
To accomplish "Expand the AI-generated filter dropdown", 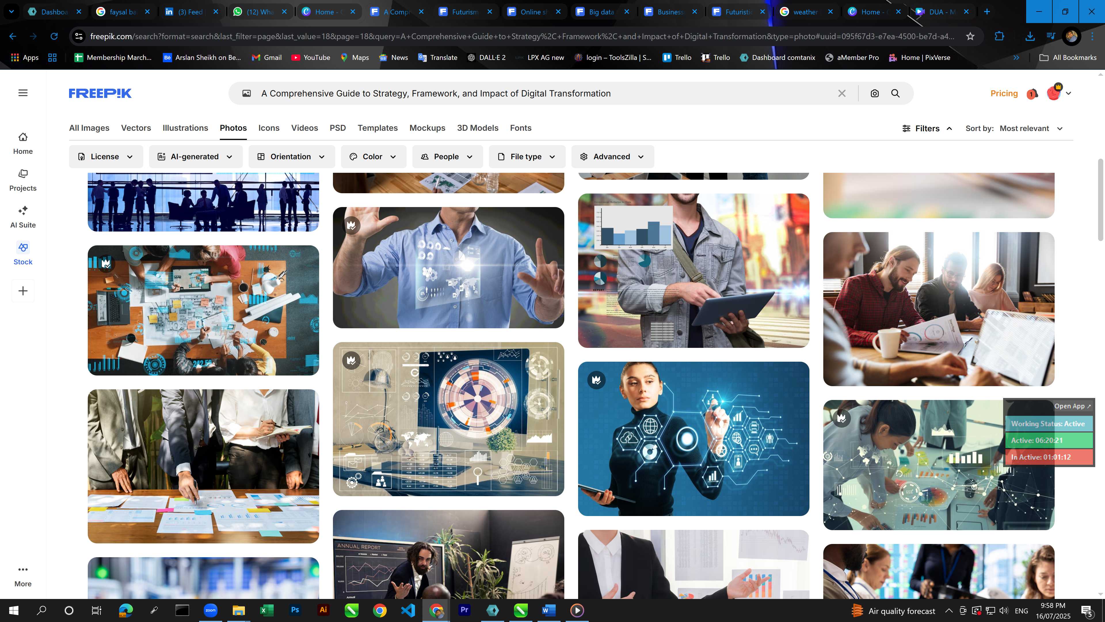I will (196, 157).
